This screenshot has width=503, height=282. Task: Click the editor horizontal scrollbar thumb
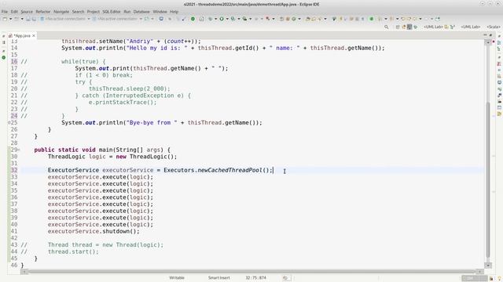tap(251, 272)
